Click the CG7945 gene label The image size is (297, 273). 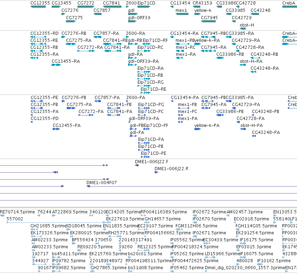tap(209, 17)
